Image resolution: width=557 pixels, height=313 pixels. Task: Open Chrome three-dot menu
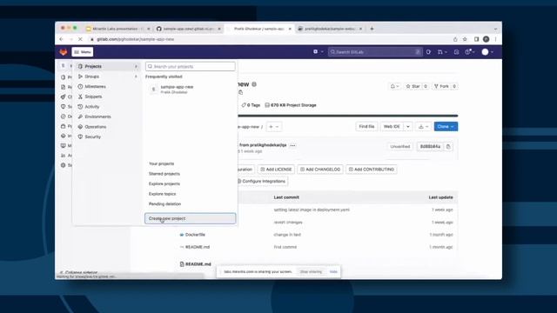click(x=495, y=39)
